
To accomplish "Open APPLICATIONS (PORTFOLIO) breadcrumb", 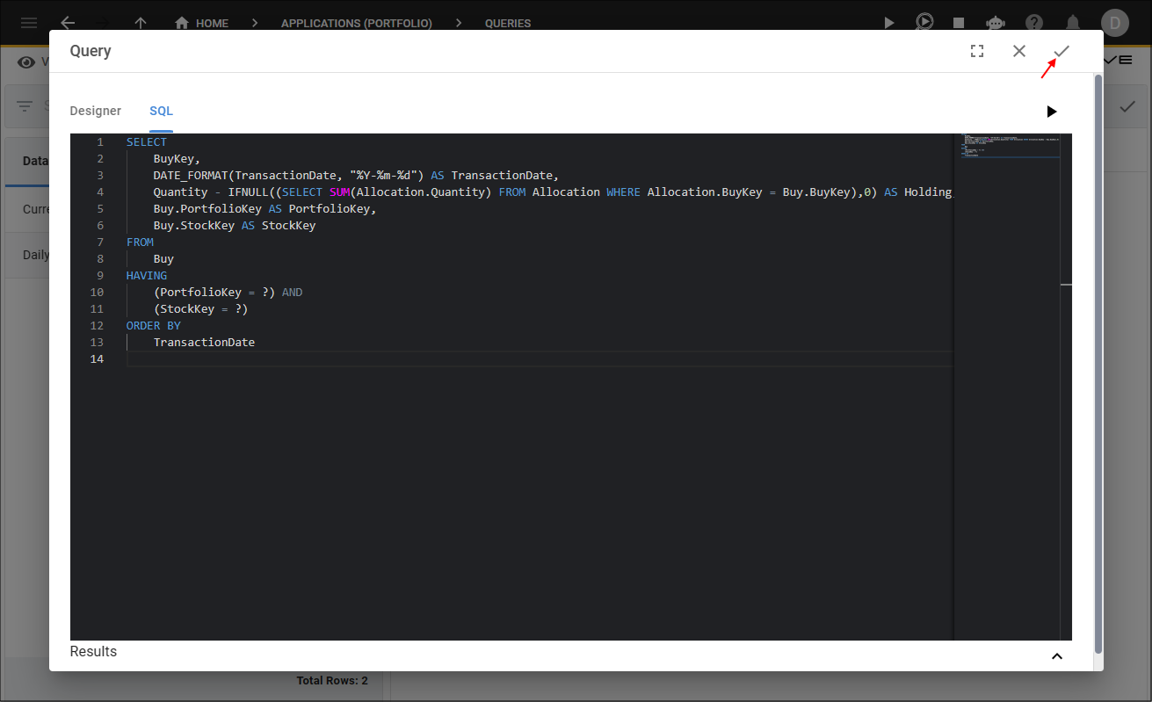I will point(357,24).
